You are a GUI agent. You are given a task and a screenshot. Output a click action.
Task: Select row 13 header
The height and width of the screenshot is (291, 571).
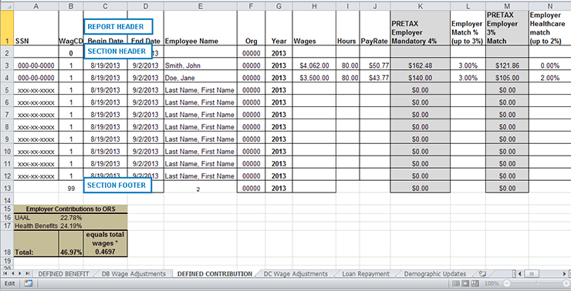pyautogui.click(x=7, y=188)
